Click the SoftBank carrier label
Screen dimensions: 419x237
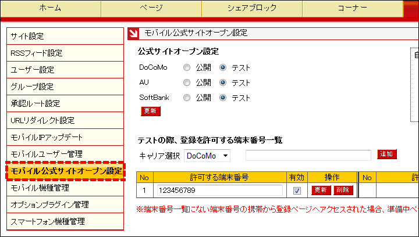click(x=154, y=98)
